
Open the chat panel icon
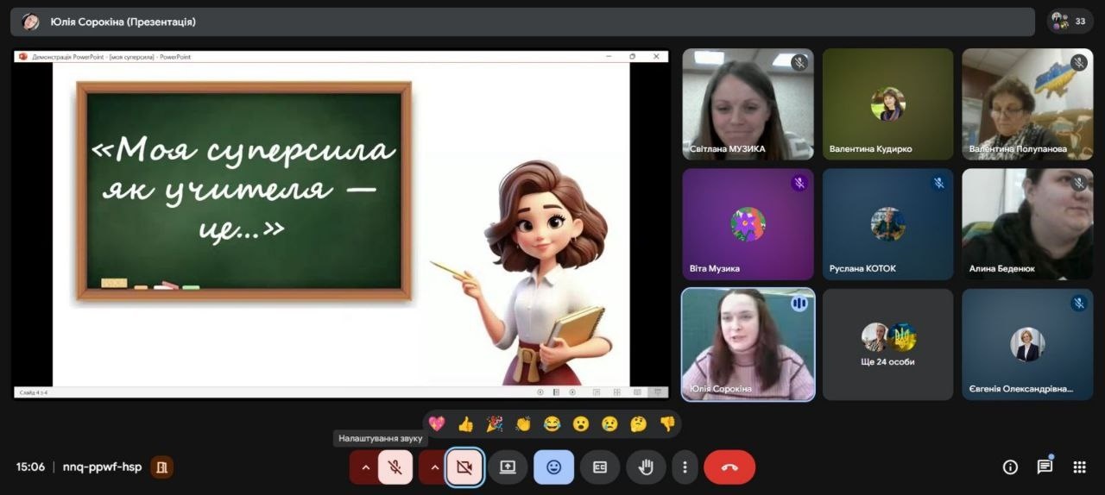1045,467
